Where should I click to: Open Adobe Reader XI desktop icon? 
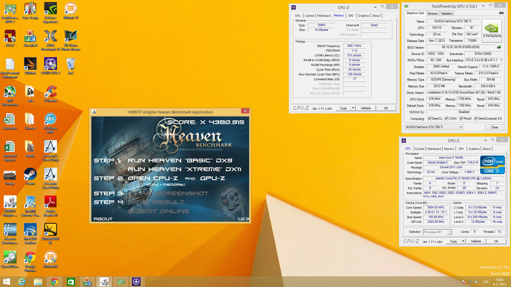[x=51, y=206]
